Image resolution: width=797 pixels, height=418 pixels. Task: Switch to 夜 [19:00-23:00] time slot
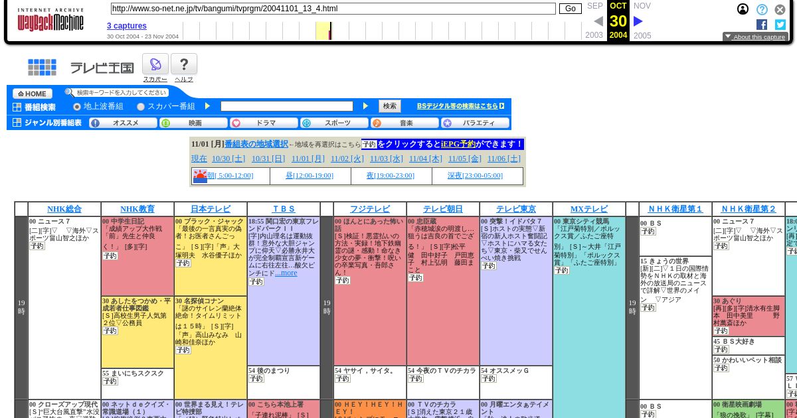391,175
